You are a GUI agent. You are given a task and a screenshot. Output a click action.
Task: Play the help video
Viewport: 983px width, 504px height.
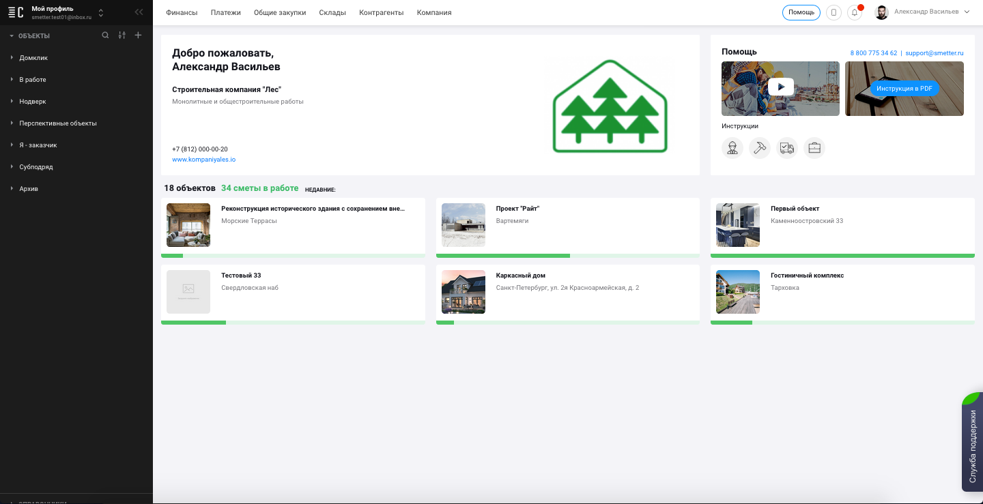click(780, 87)
